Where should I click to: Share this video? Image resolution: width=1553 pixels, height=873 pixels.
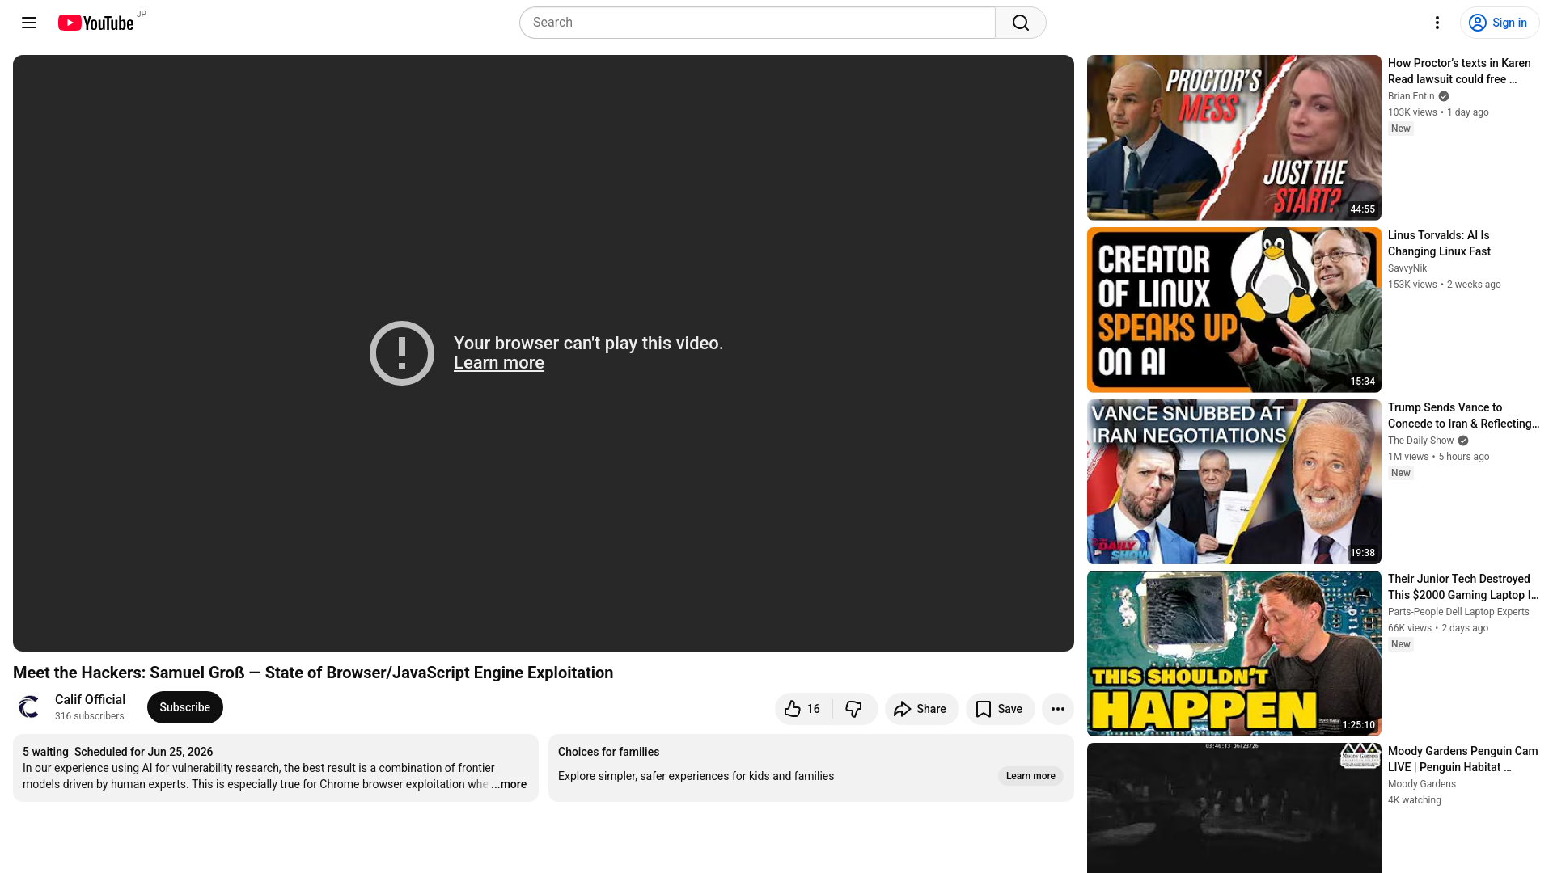click(922, 709)
